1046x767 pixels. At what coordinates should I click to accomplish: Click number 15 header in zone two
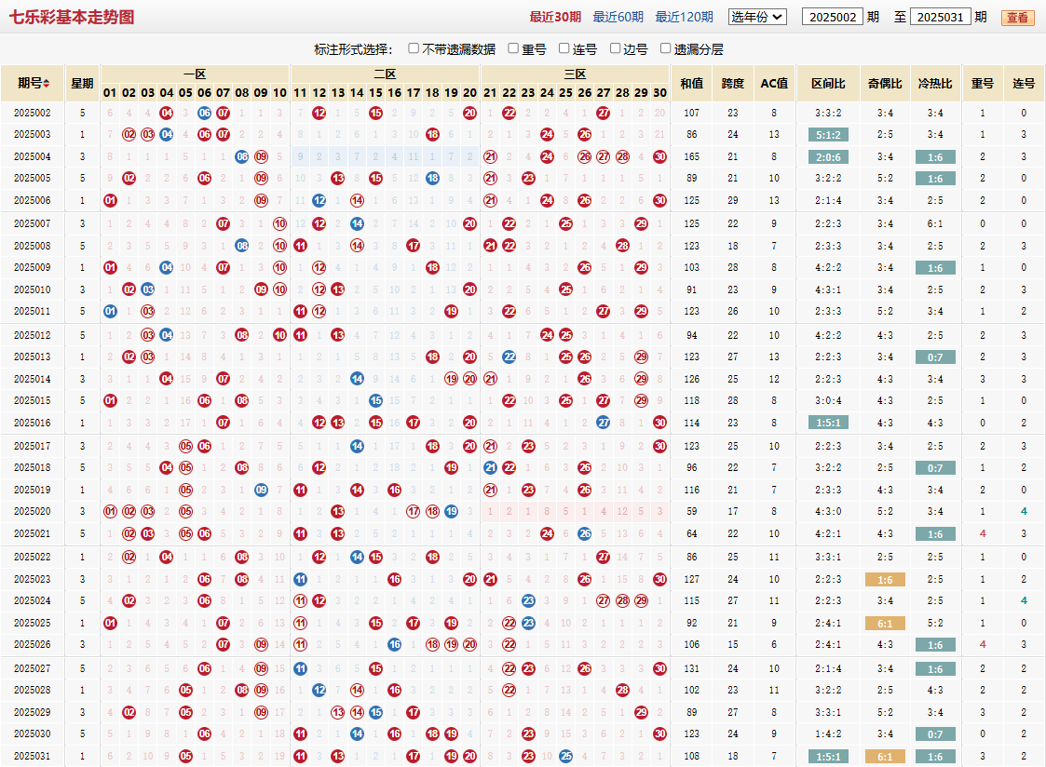click(375, 93)
